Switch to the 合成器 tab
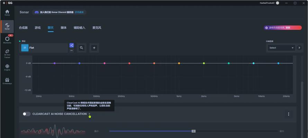 tap(23, 28)
